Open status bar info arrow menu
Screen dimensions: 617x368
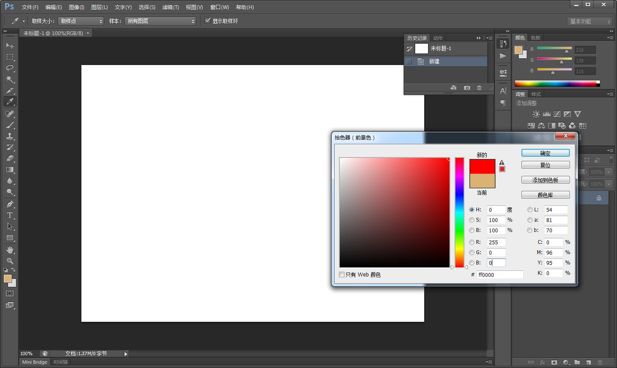[126, 354]
